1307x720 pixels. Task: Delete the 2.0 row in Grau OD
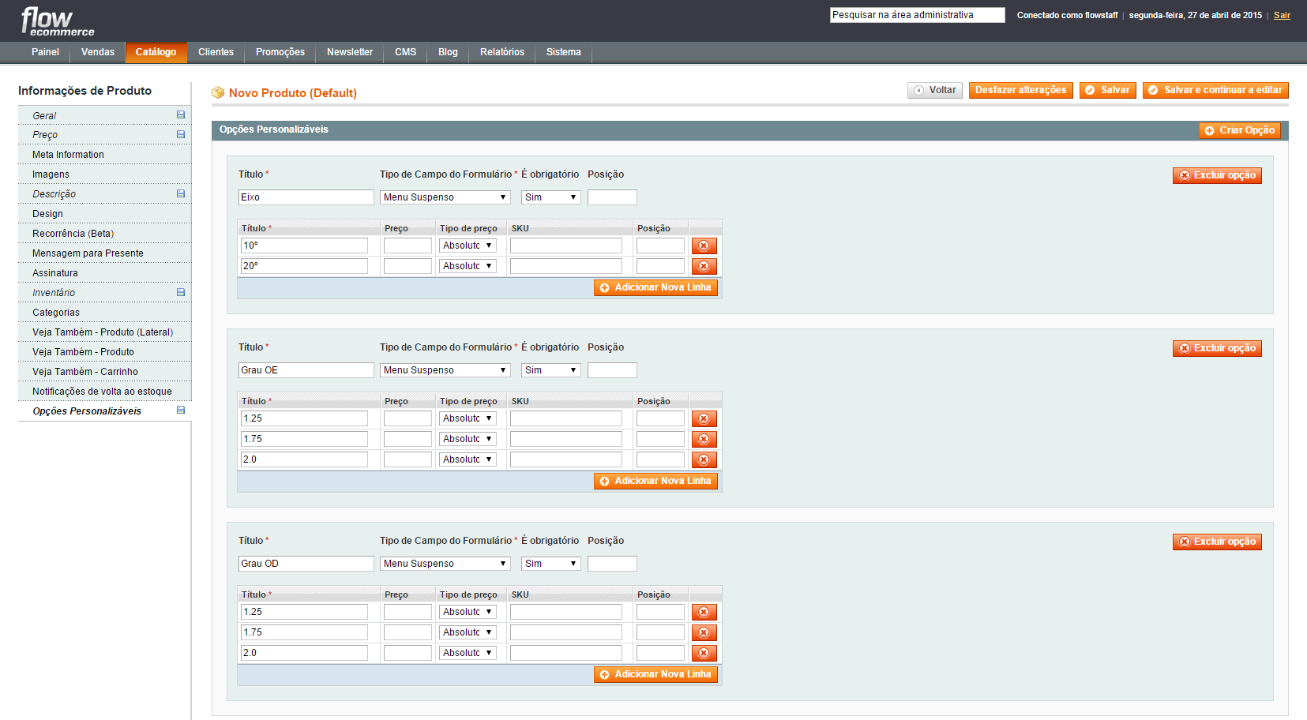tap(704, 653)
